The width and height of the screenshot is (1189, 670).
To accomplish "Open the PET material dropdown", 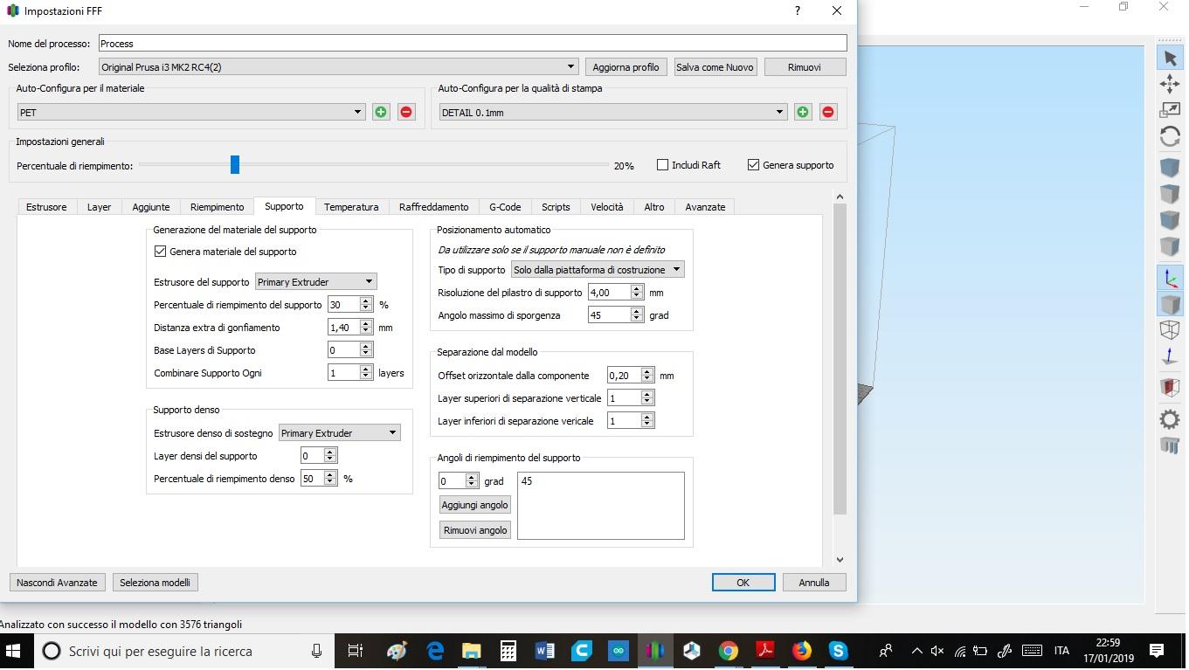I will click(191, 112).
